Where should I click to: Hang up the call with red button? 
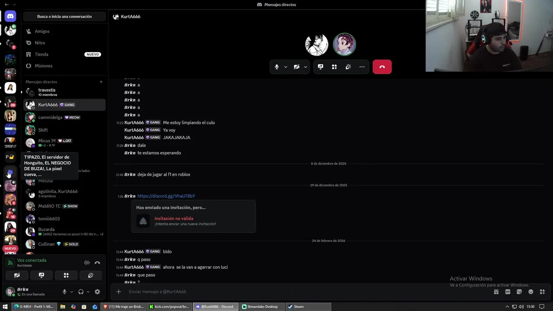click(x=382, y=67)
